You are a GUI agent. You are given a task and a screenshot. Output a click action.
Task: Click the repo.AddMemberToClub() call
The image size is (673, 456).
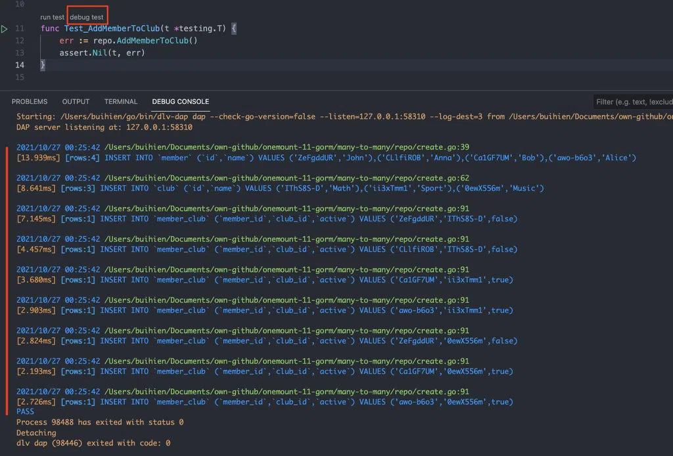(145, 41)
